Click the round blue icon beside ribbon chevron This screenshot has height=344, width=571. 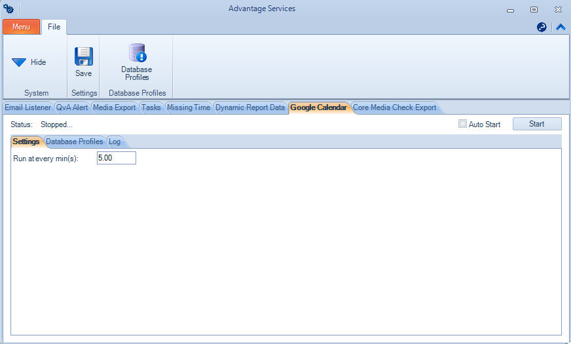[542, 28]
